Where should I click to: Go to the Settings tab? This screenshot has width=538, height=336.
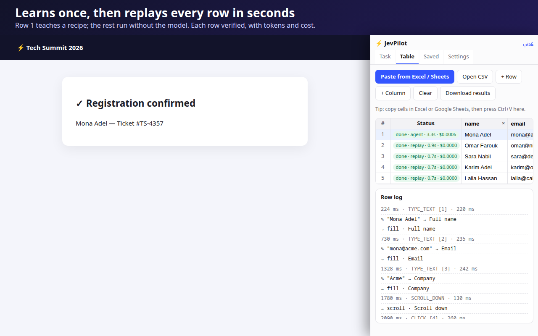459,57
